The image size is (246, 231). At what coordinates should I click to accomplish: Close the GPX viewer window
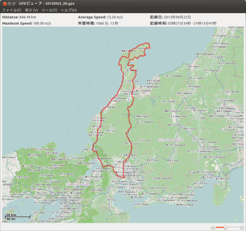tap(5, 3)
